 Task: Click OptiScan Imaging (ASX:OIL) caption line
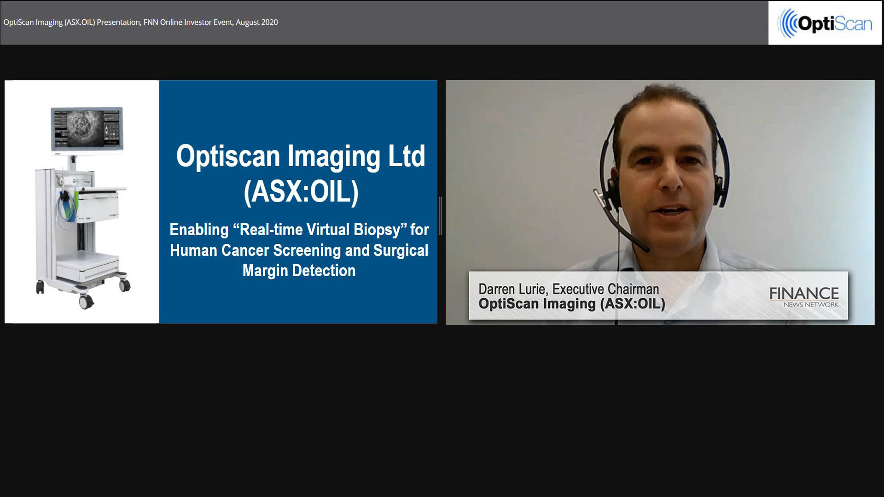pos(571,304)
